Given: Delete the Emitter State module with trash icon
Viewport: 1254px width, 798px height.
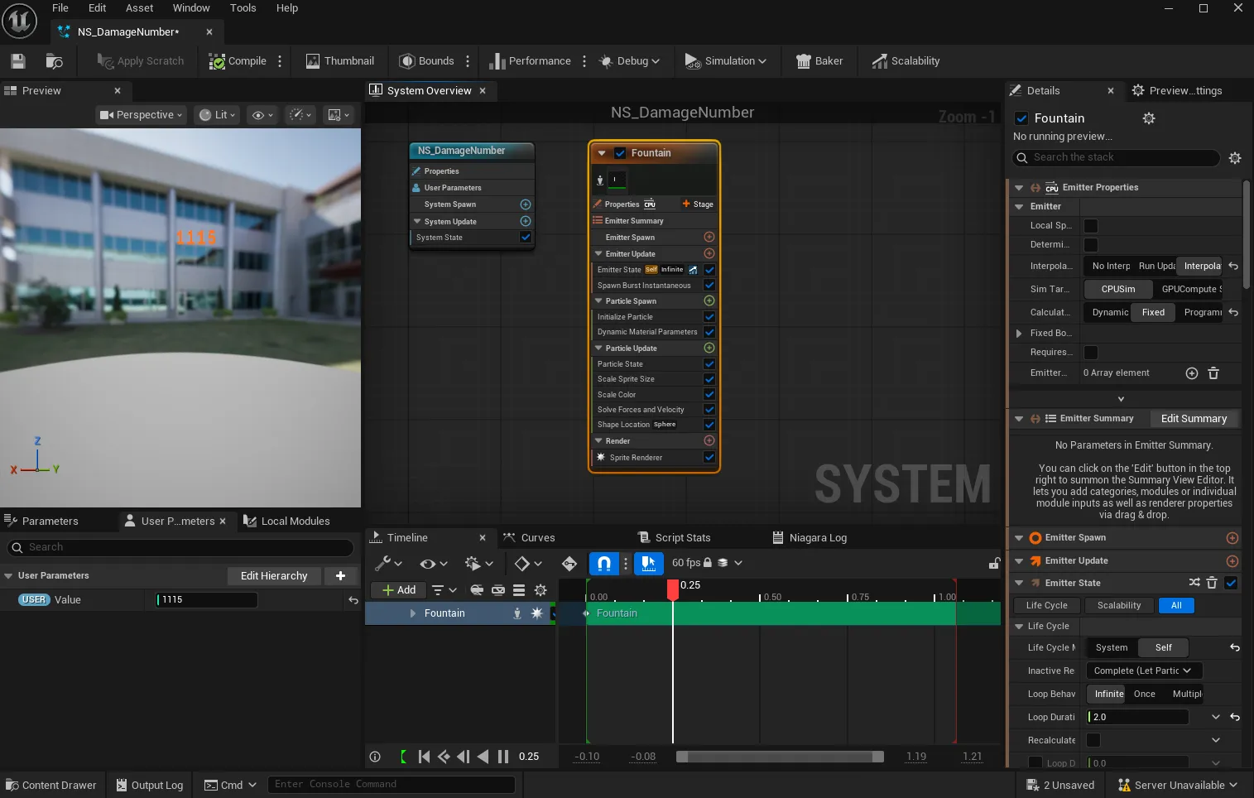Looking at the screenshot, I should (1212, 583).
